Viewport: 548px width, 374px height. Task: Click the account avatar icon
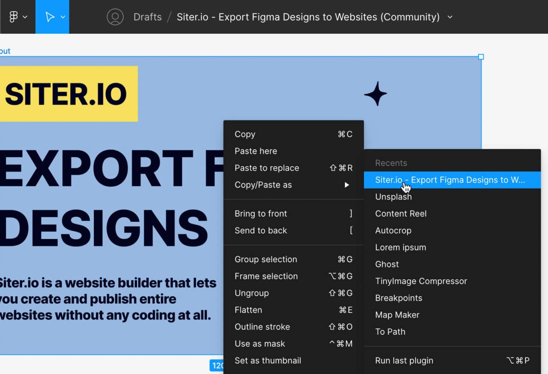click(x=115, y=17)
